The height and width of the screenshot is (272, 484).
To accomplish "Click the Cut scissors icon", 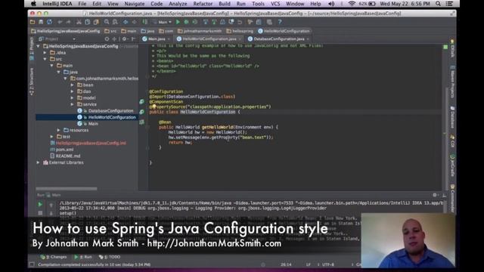I will (79, 22).
